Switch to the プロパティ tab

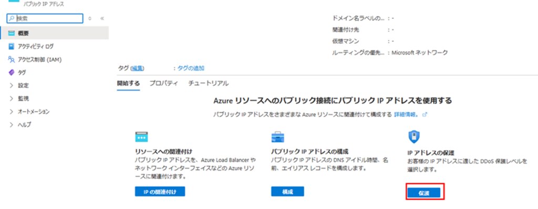tap(164, 83)
